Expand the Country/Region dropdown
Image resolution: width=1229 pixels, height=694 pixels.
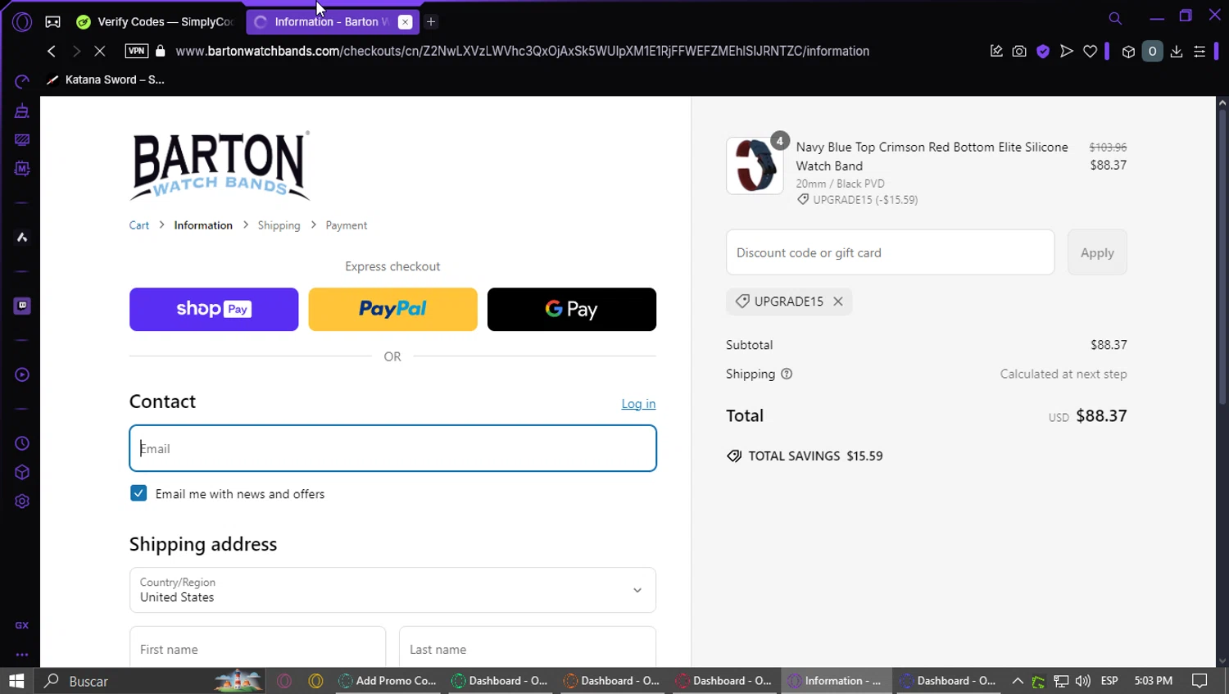392,590
